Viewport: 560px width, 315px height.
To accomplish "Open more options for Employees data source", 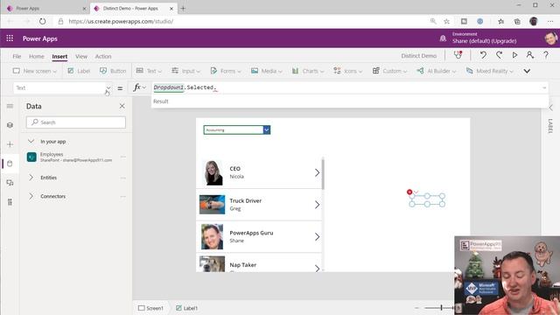I will click(x=123, y=157).
